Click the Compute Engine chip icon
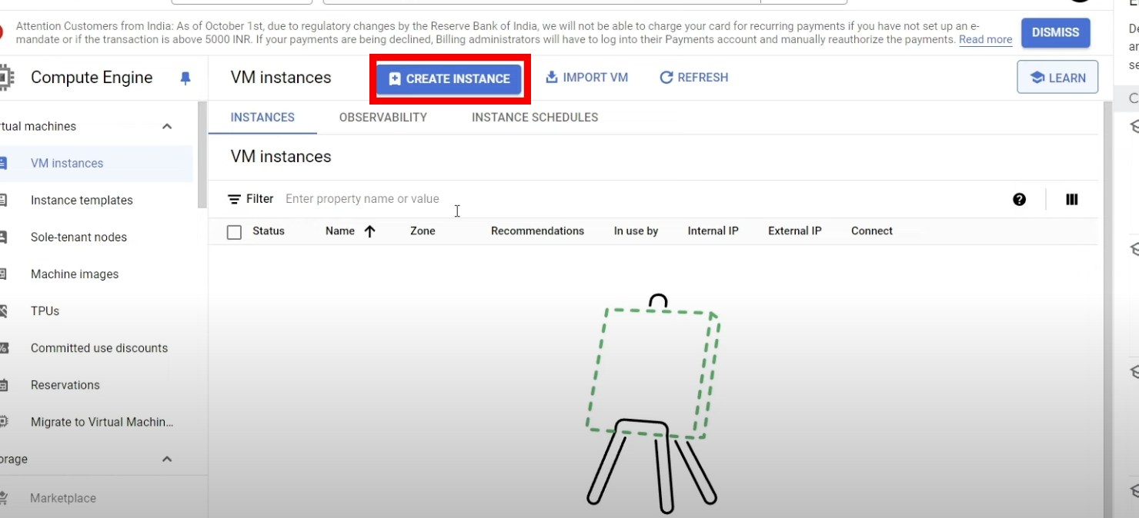 click(5, 78)
